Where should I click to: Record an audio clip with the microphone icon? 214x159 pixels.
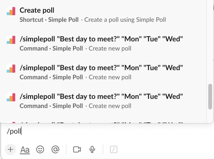[x=92, y=150]
